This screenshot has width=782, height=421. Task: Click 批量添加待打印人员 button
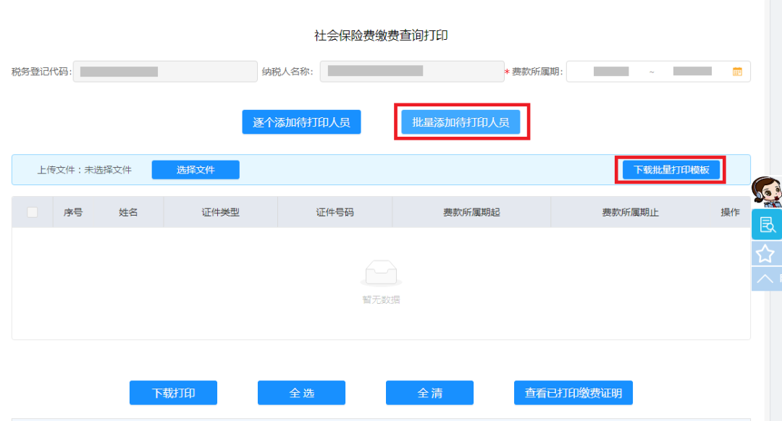[461, 122]
